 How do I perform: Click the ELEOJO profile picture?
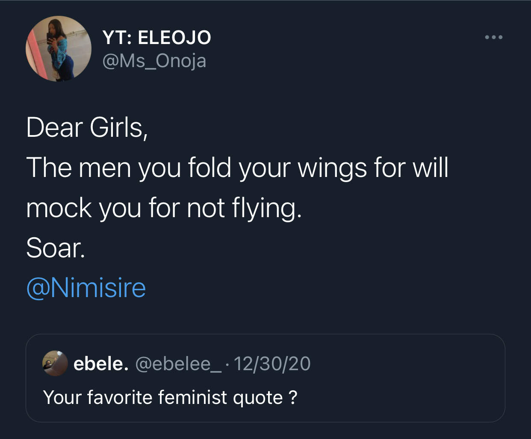(59, 49)
